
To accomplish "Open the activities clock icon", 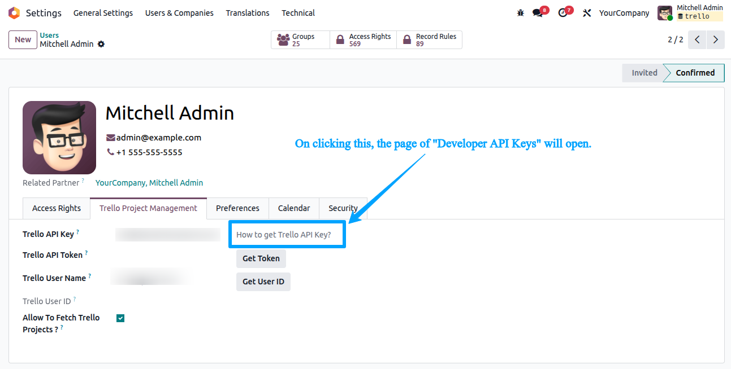I will point(563,12).
